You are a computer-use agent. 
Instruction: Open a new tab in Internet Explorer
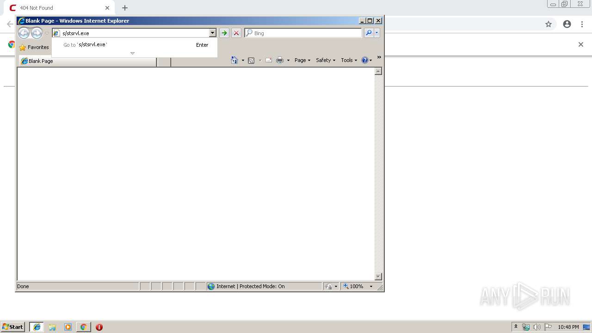coord(164,62)
